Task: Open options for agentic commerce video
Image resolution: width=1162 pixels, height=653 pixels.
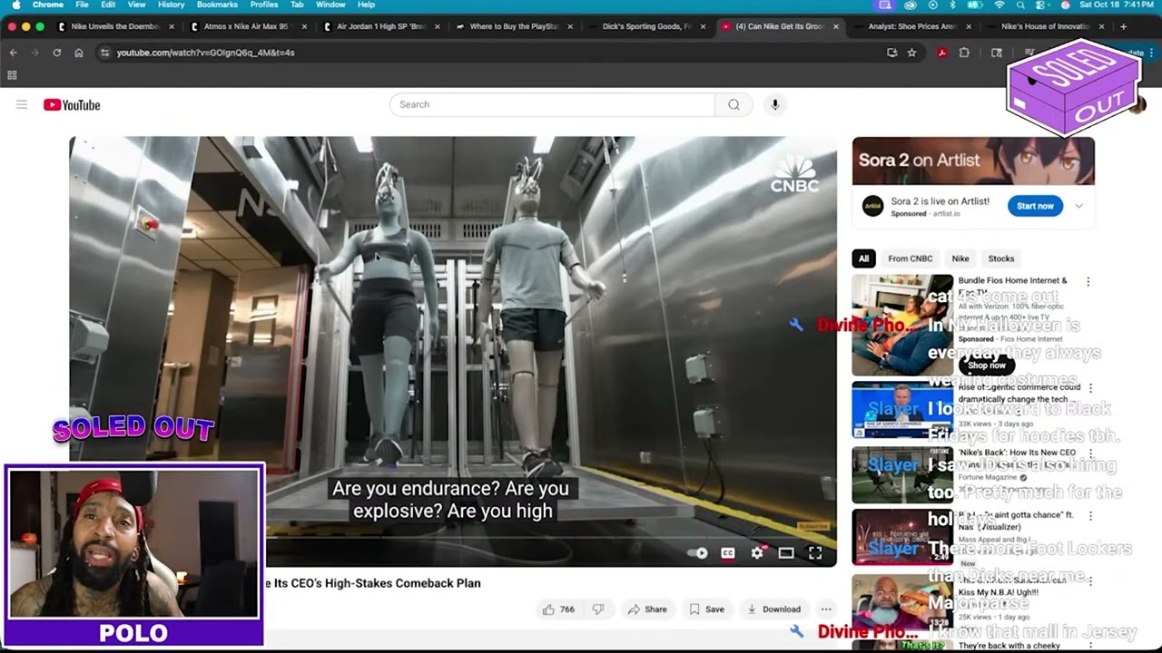Action: point(1089,388)
